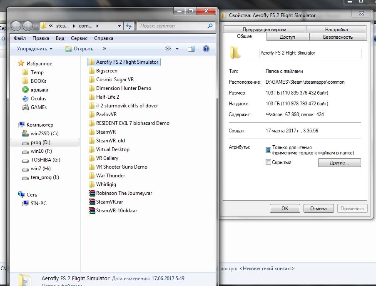Open the Temp favorite folder
This screenshot has height=286, width=376.
[33, 72]
